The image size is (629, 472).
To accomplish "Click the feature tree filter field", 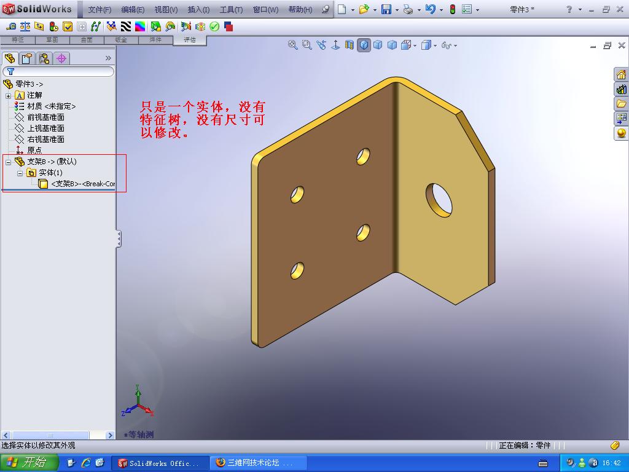I will (x=58, y=71).
